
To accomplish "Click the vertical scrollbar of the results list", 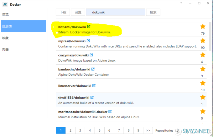I will (210, 36).
